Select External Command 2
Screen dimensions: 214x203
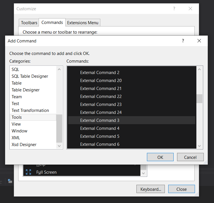pos(132,72)
